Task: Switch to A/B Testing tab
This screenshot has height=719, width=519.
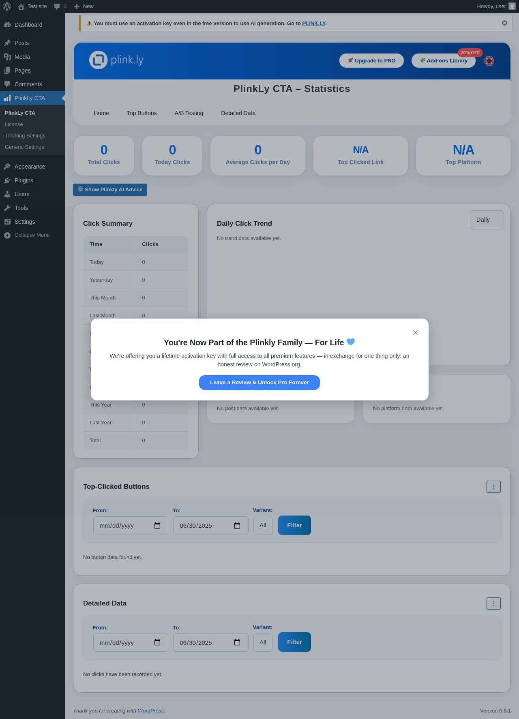Action: [189, 113]
